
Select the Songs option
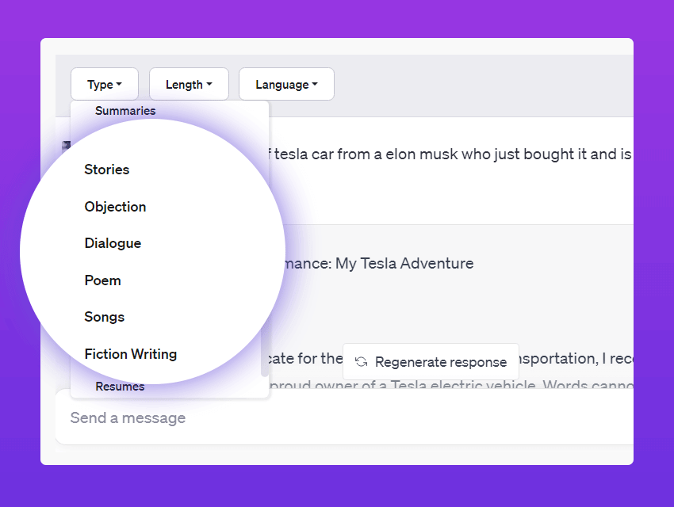(105, 317)
